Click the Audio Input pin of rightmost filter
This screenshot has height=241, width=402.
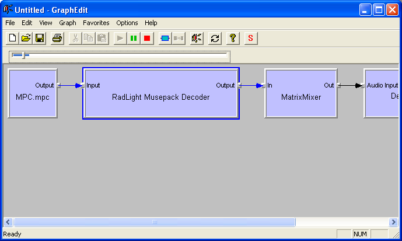point(363,85)
